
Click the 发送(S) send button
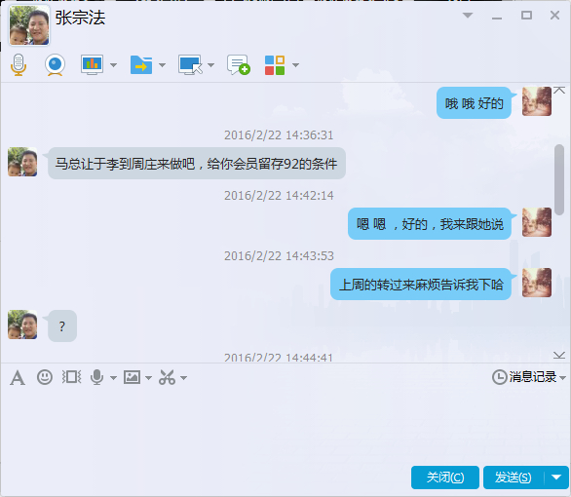(514, 477)
